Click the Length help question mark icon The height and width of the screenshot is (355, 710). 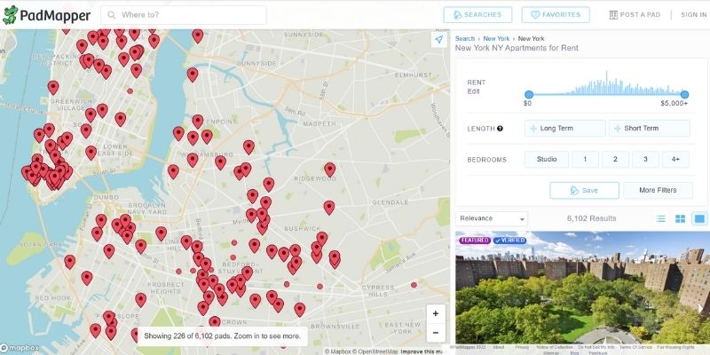click(x=501, y=129)
